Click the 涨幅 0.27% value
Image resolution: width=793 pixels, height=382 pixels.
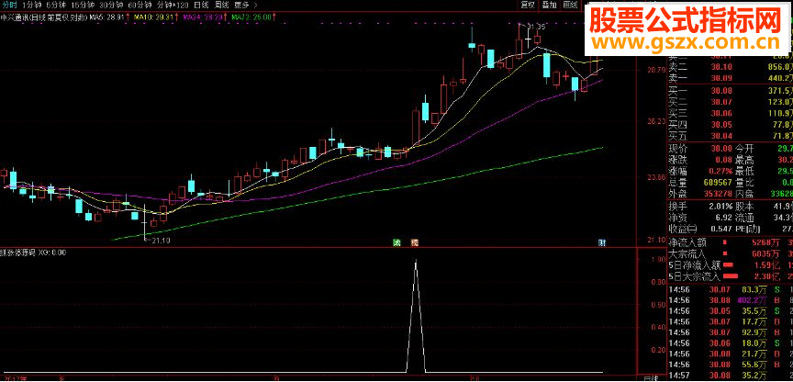[x=719, y=171]
